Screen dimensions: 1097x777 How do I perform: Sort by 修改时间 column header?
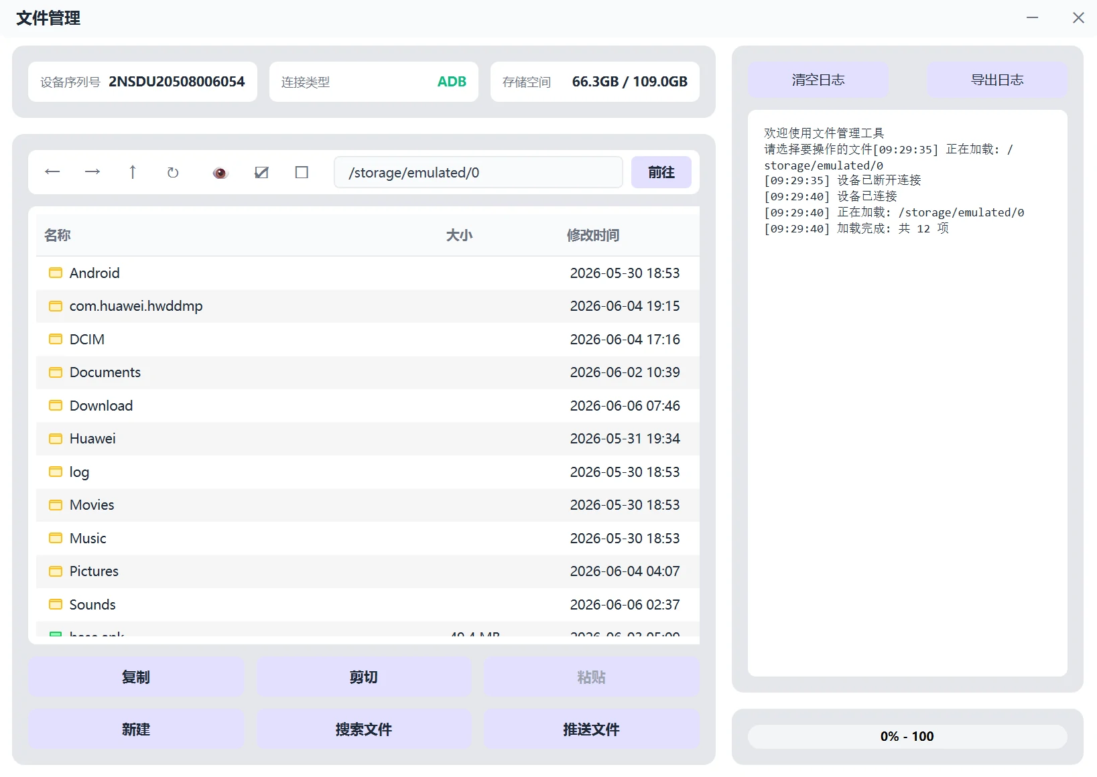click(593, 235)
